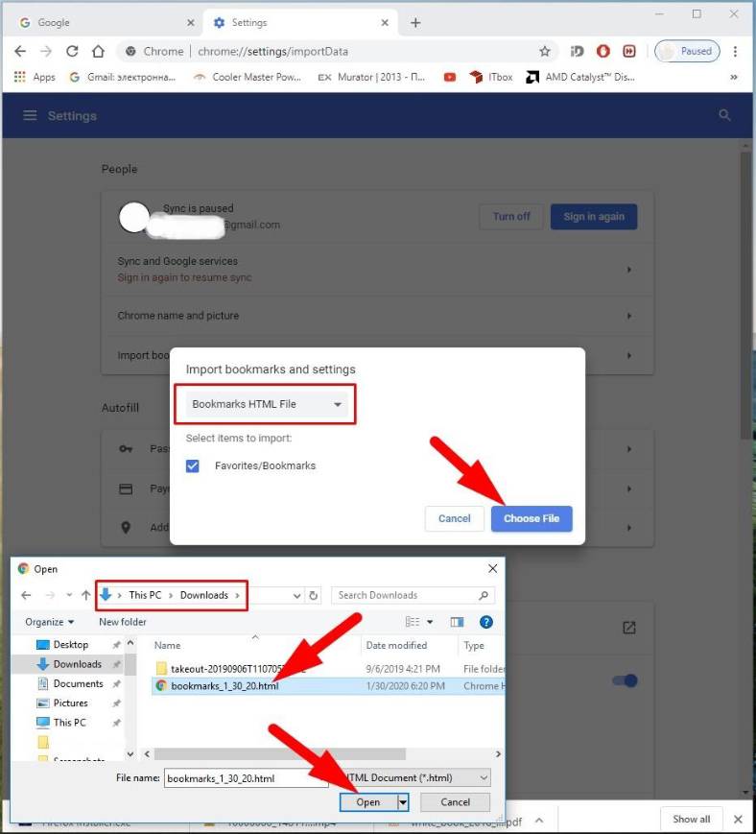
Task: Click the File name input field
Action: [x=246, y=778]
